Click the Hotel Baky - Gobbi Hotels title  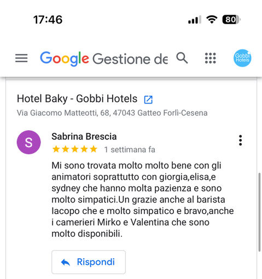pos(77,98)
